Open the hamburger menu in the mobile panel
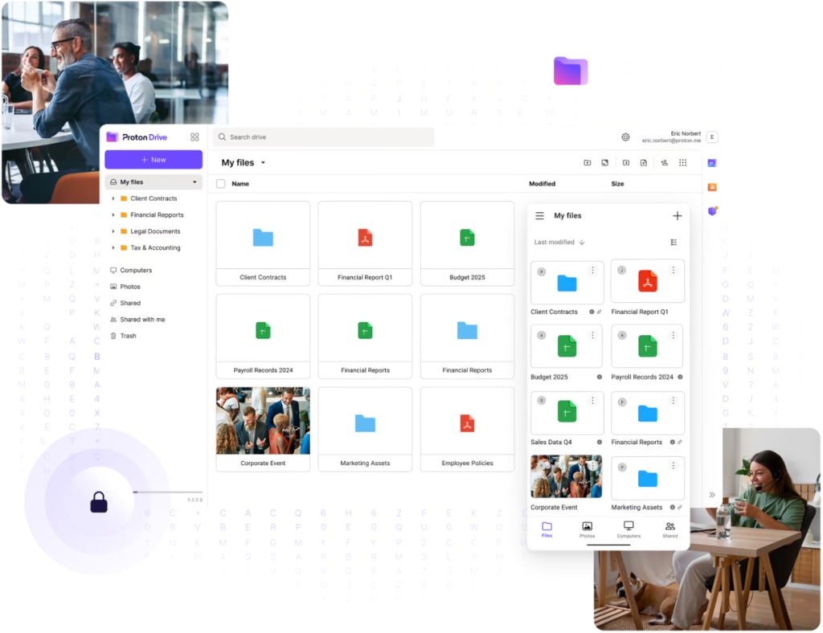The height and width of the screenshot is (633, 823). tap(539, 215)
